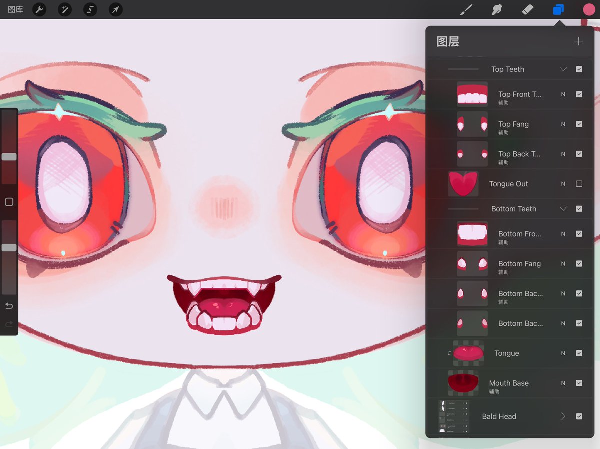Hide the Mouth Base layer
The width and height of the screenshot is (600, 449).
tap(579, 383)
